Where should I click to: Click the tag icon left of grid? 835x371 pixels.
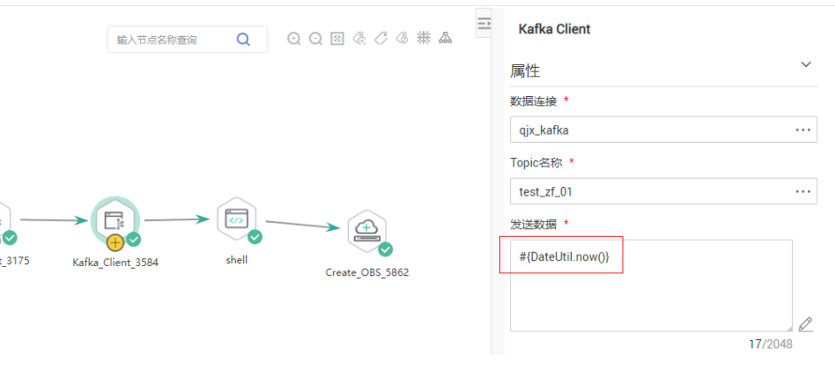tap(402, 39)
